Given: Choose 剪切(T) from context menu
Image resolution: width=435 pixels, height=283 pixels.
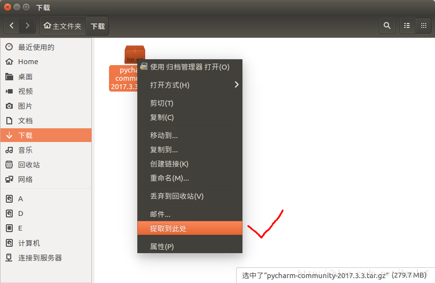Looking at the screenshot, I should [x=190, y=103].
